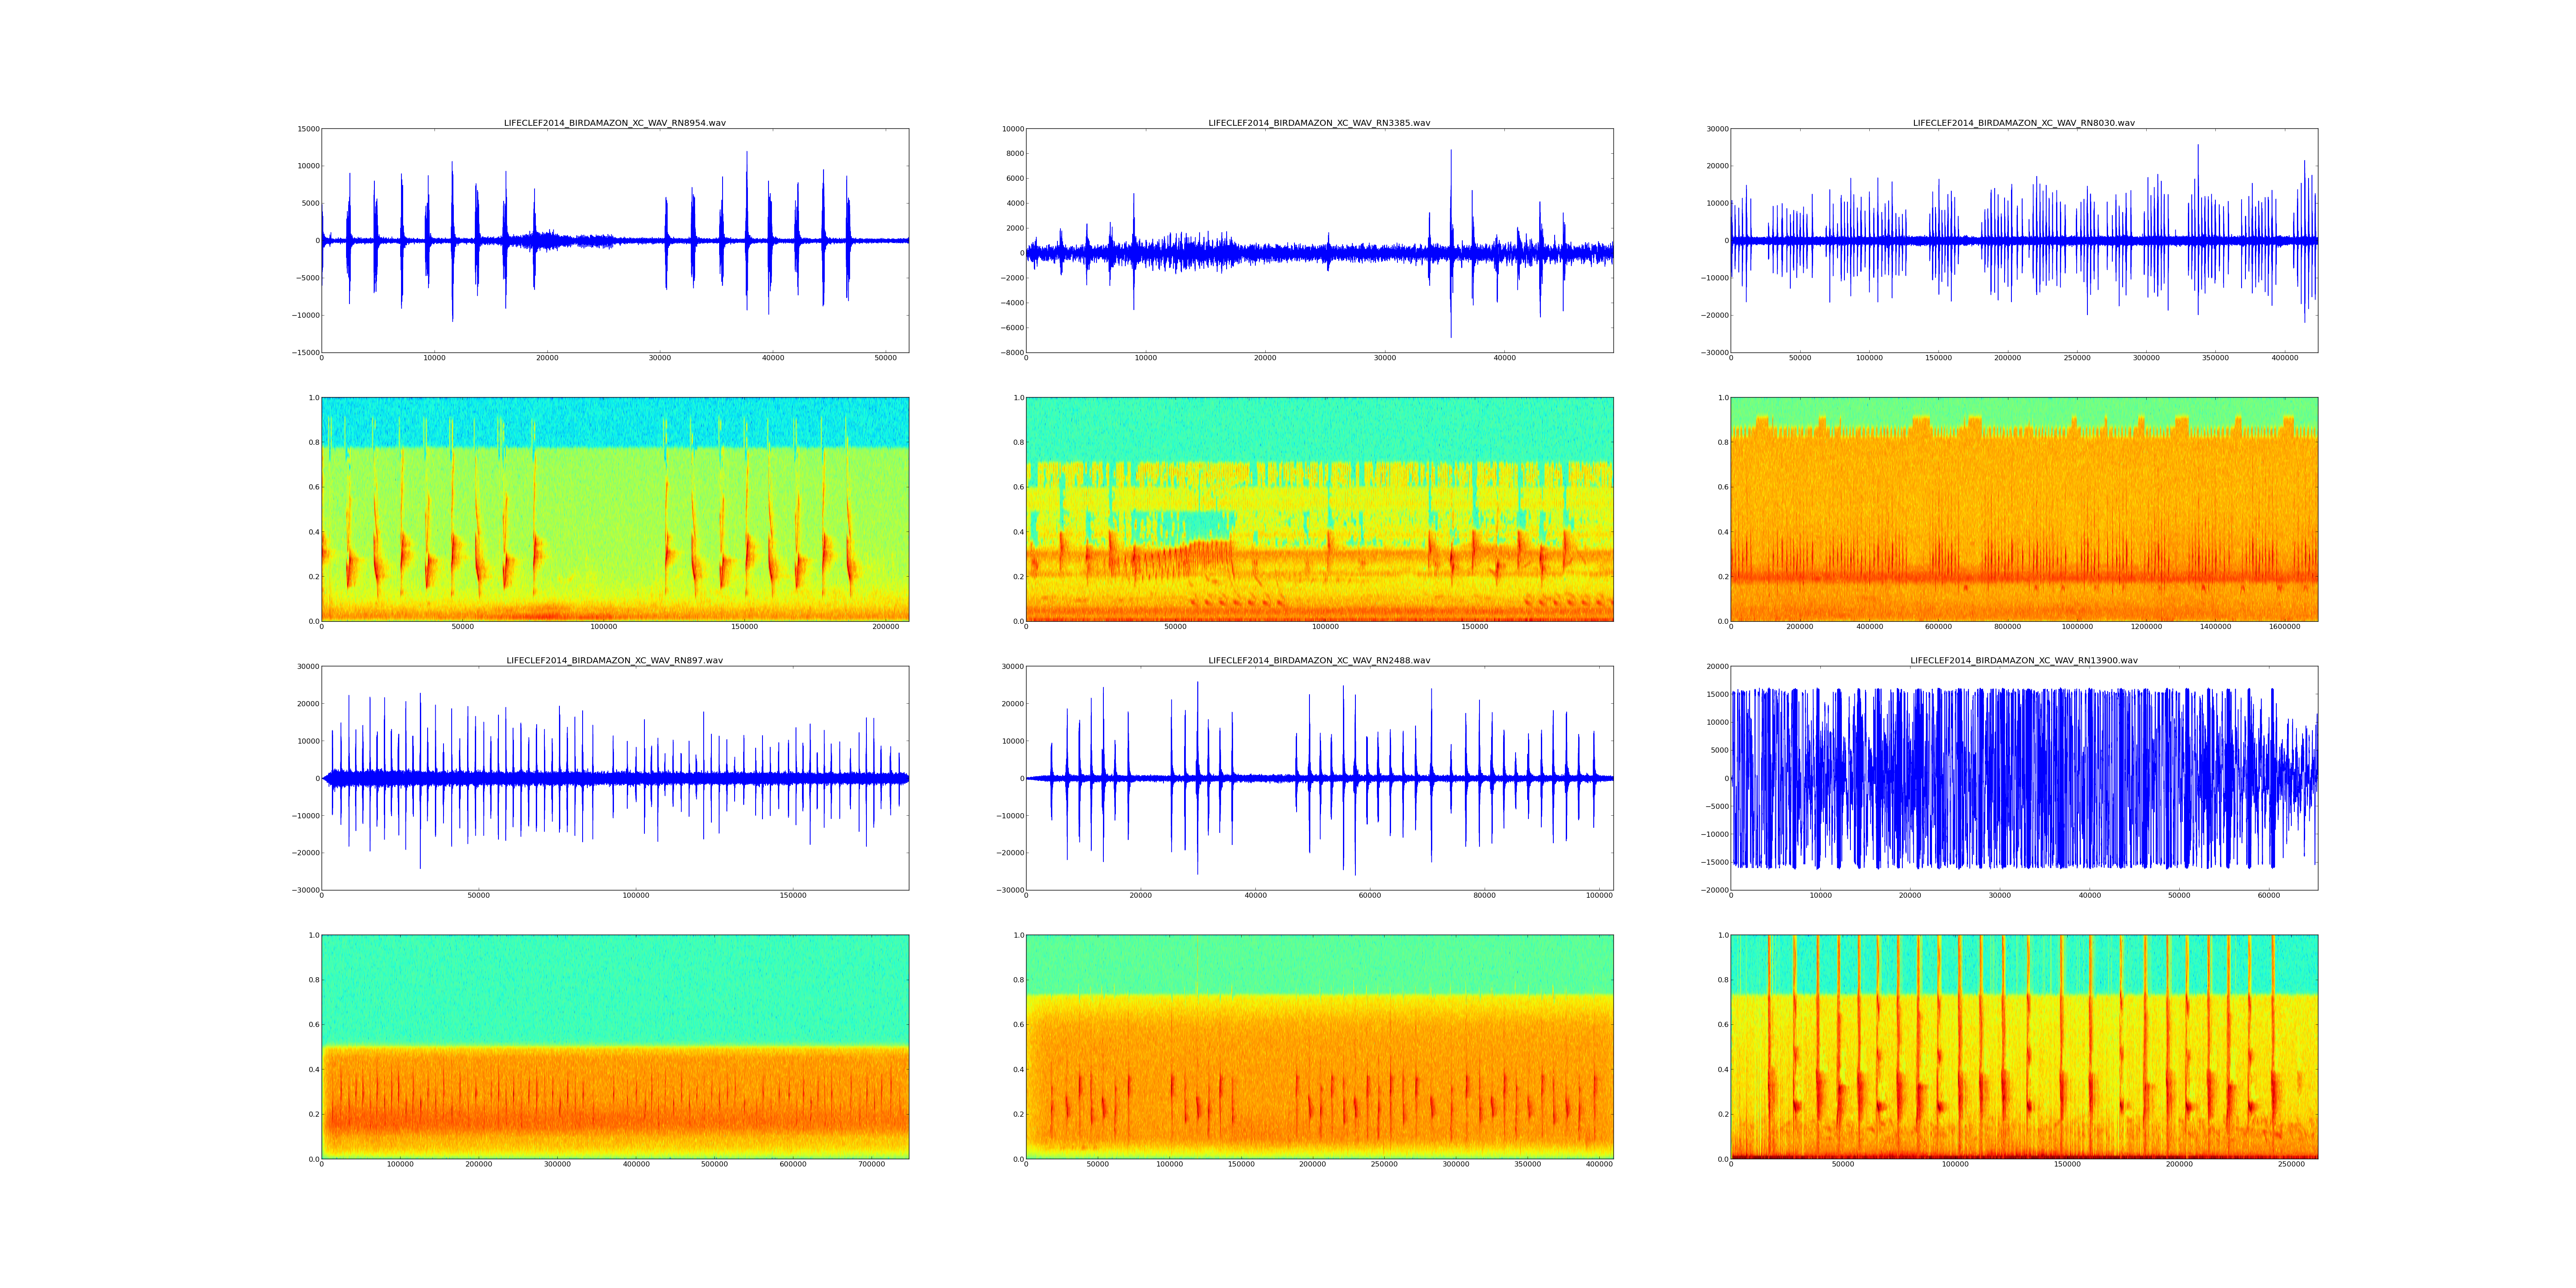Click the RN8954.wav plot title

click(614, 123)
